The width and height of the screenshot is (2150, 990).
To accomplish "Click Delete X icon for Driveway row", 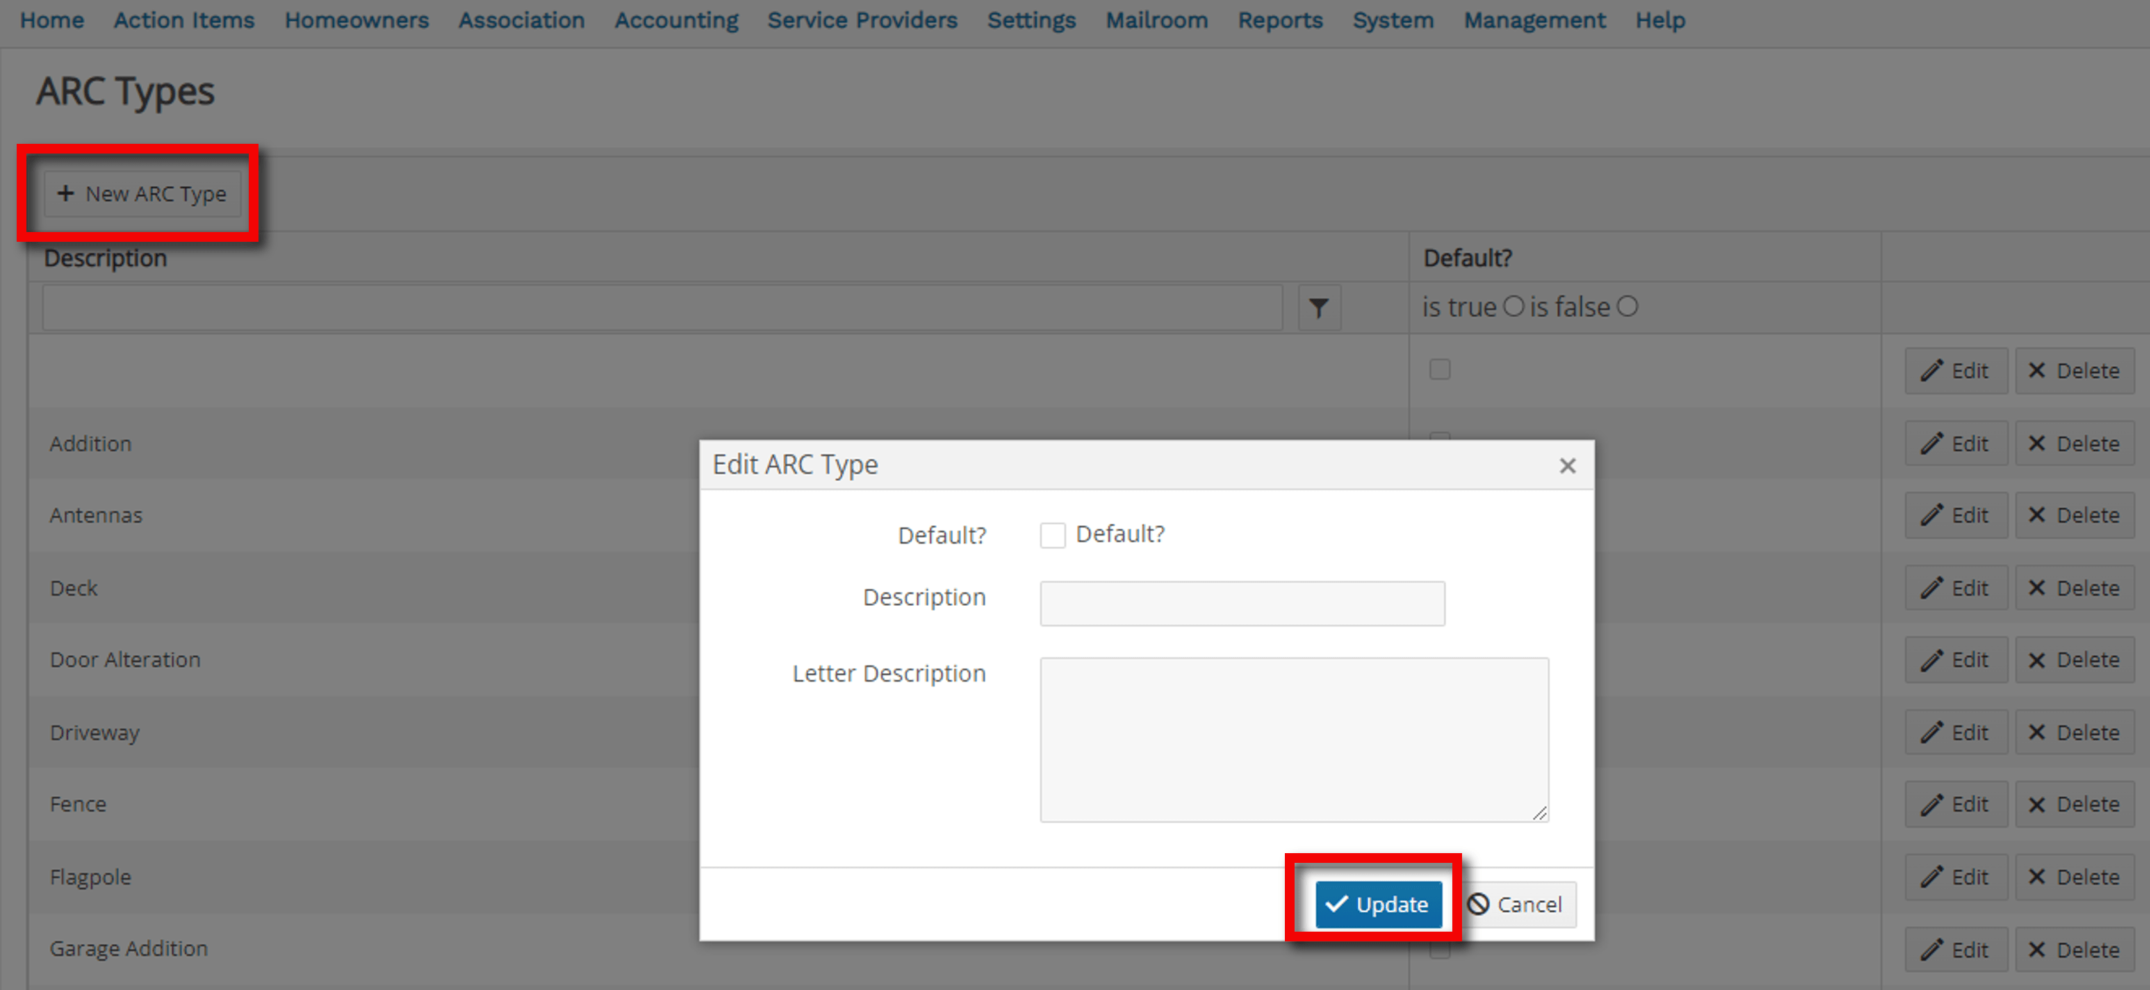I will (2037, 732).
